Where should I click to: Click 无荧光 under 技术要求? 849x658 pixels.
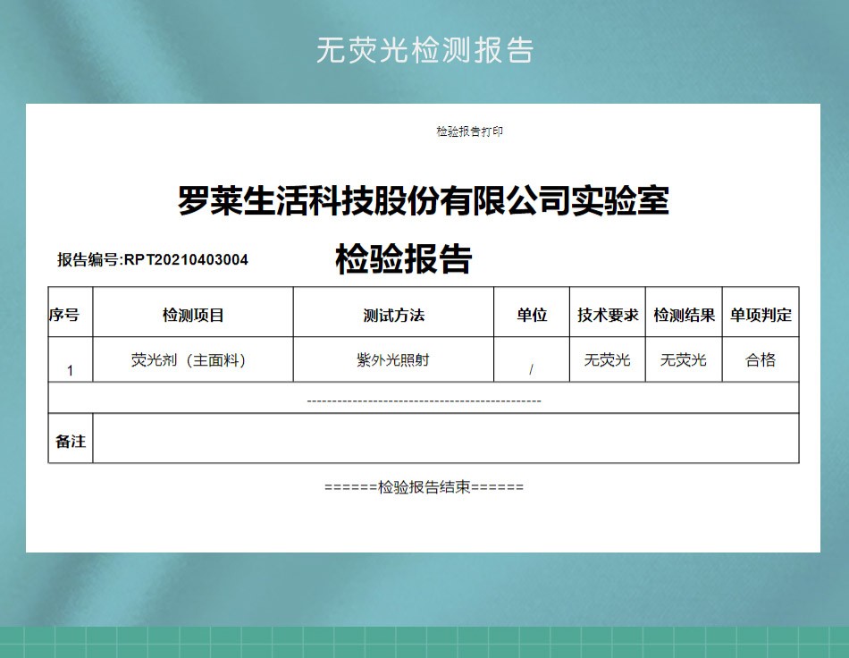(x=607, y=359)
